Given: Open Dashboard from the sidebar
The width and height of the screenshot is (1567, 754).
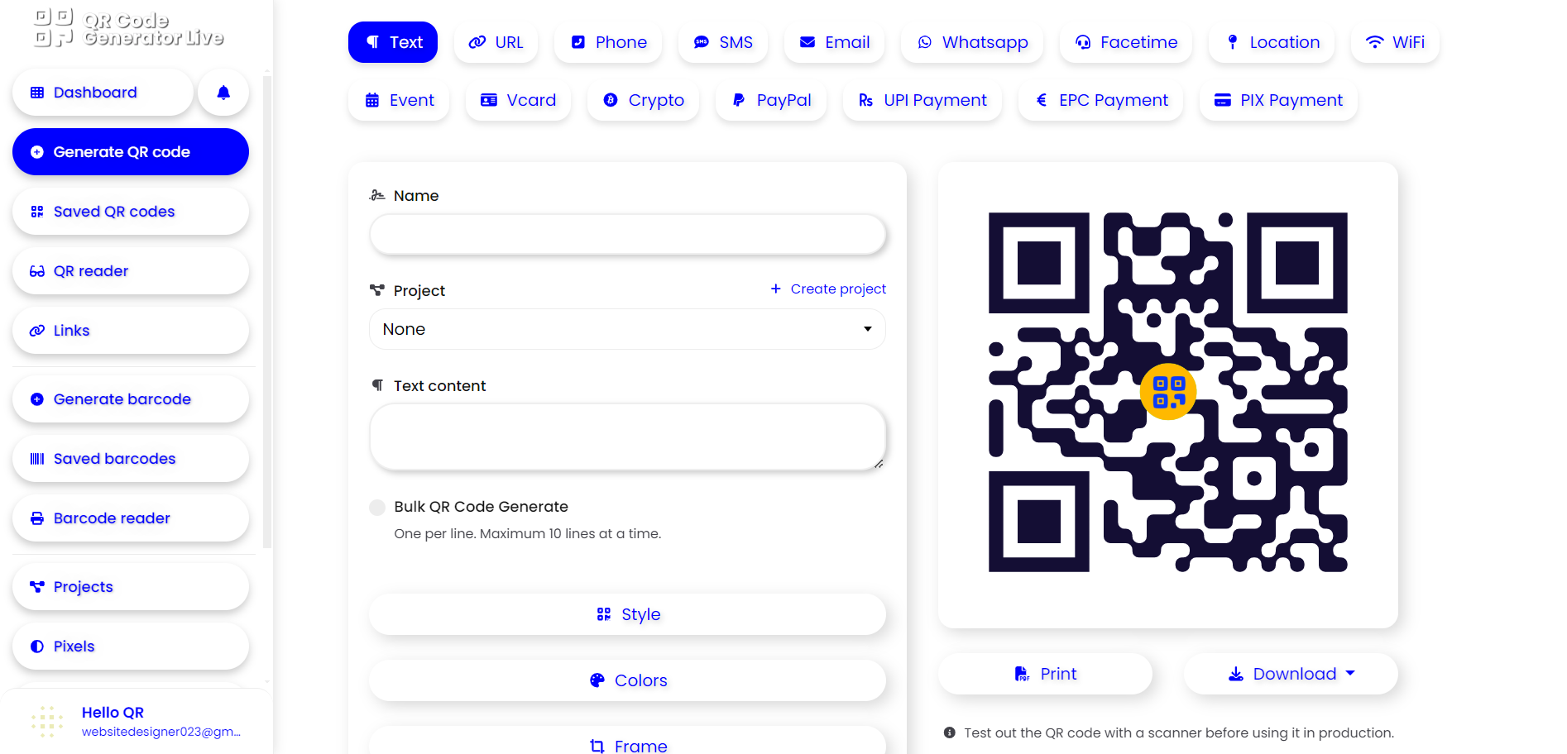Looking at the screenshot, I should tap(103, 93).
